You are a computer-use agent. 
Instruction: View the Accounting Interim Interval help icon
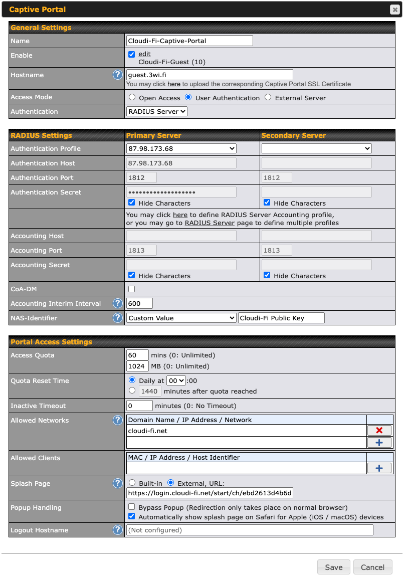click(118, 303)
